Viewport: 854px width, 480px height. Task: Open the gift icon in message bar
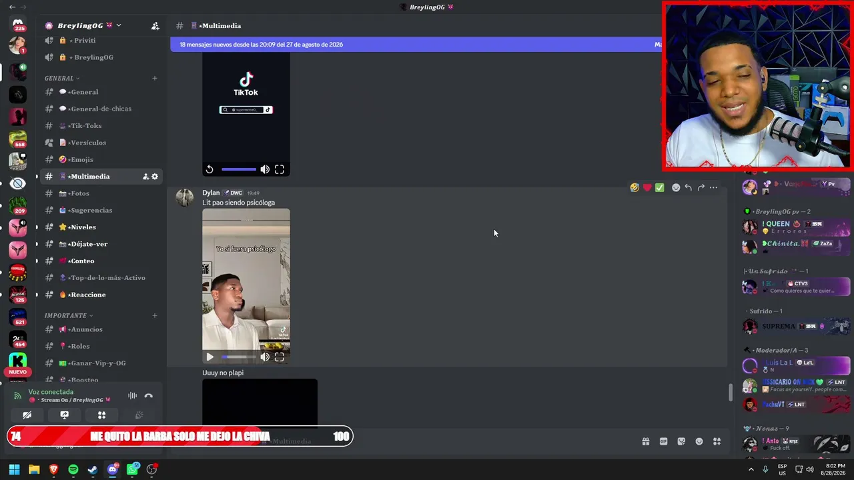point(646,441)
